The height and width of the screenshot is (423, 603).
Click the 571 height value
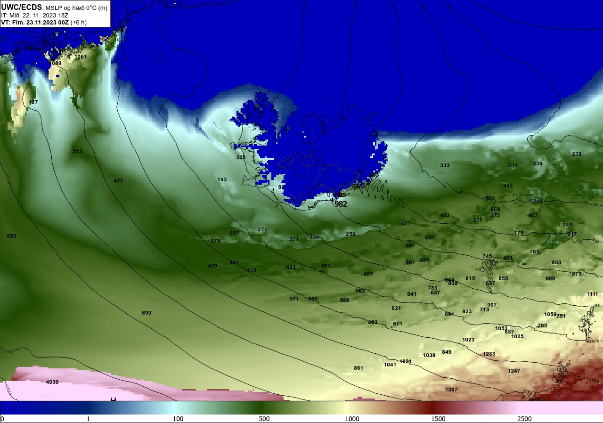point(294,299)
